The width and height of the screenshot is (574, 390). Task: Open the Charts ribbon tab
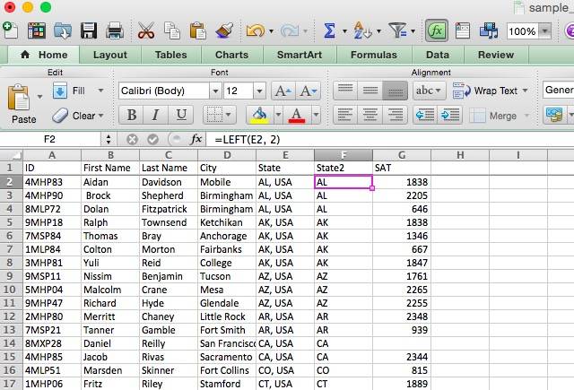click(x=231, y=55)
